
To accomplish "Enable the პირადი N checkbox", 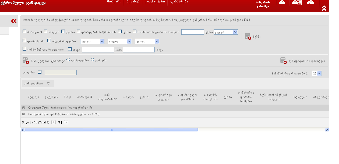I will [24, 31].
